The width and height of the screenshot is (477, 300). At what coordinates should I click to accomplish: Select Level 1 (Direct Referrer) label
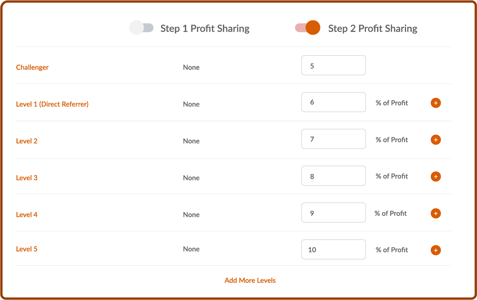(52, 104)
